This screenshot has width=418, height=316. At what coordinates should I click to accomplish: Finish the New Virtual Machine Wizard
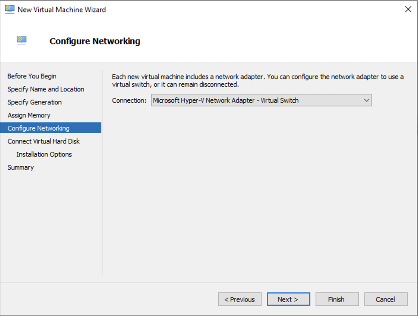(x=337, y=299)
